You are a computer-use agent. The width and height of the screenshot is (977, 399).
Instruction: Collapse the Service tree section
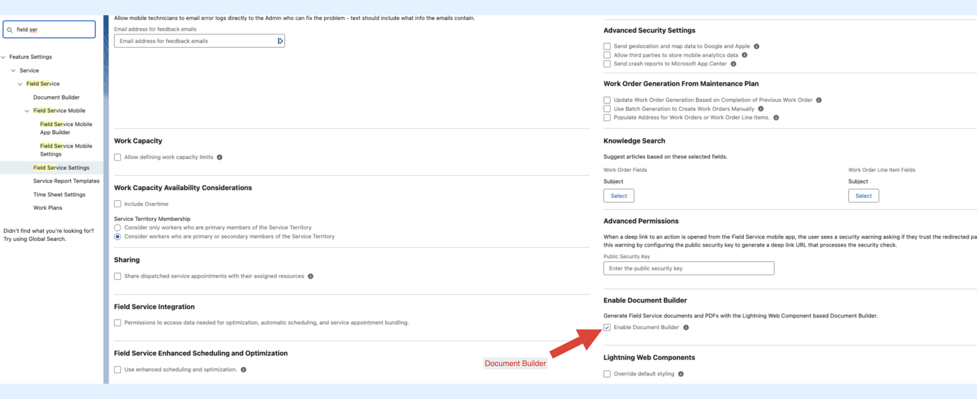[13, 71]
